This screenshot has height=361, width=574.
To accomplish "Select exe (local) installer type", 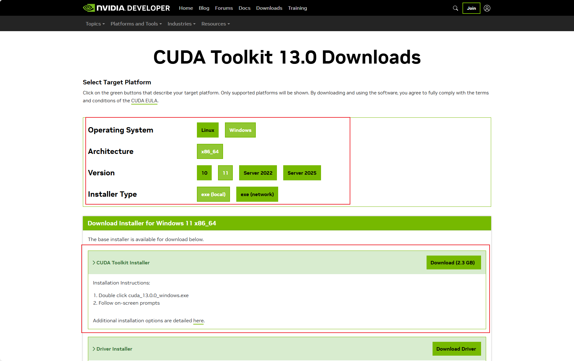I will (x=213, y=194).
